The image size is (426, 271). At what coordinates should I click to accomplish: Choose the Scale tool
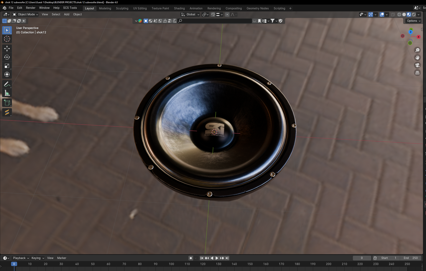click(x=7, y=66)
